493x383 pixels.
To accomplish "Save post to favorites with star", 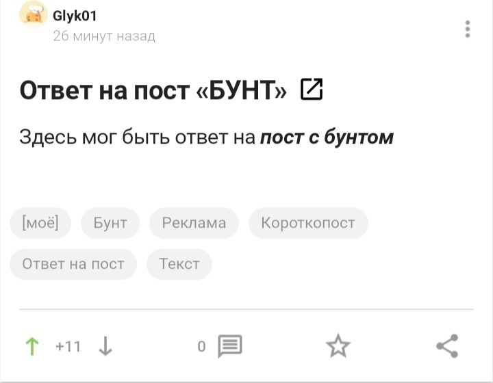I will point(338,347).
